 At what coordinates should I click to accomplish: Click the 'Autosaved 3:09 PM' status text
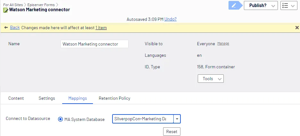point(145,19)
